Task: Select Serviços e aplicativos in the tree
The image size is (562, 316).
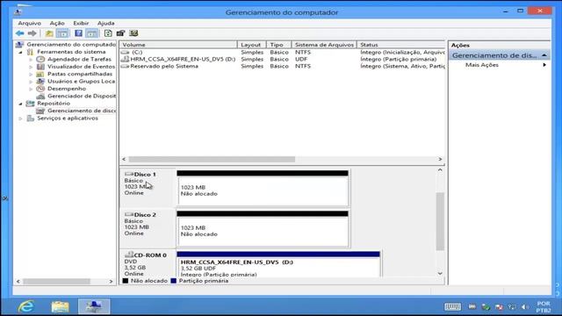Action: point(68,118)
